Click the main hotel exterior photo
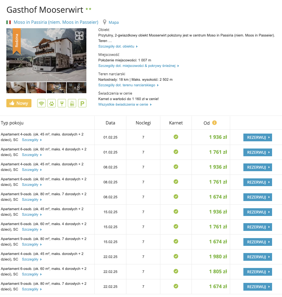 click(46, 55)
